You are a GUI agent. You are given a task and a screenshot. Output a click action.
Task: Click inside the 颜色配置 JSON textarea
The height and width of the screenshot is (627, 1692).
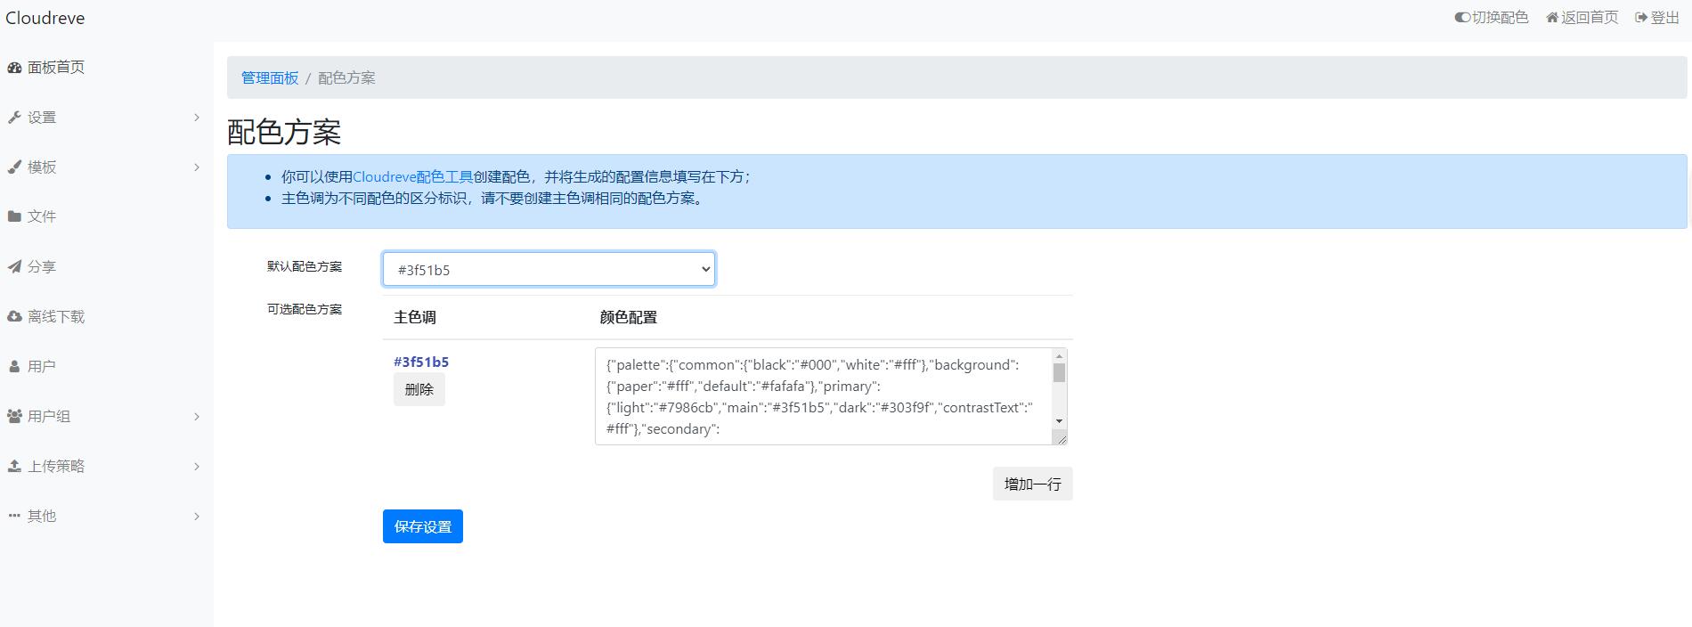coord(824,396)
